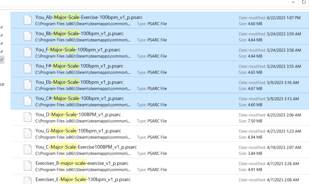Click the You_D-Major-Scale-100BPM file icon

click(28, 118)
